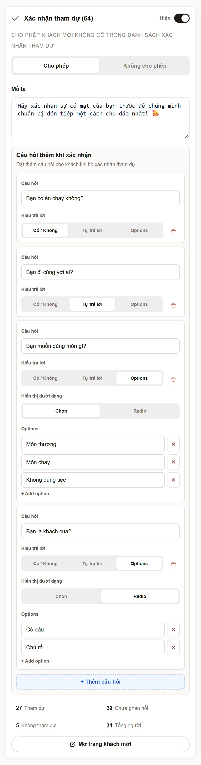Set display to Radio for 'Bạn là khách của?'

click(x=139, y=596)
